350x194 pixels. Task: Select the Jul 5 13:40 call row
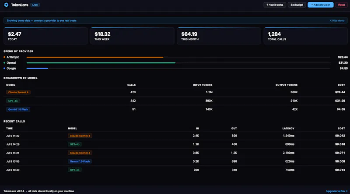tap(175, 170)
